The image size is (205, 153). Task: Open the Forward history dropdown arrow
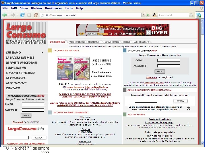[18, 15]
